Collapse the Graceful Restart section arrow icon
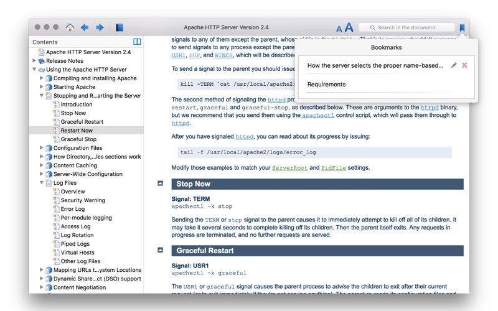 pos(161,250)
